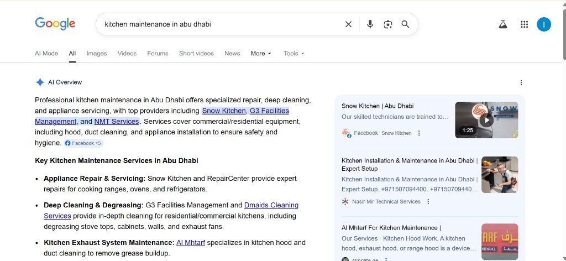Switch to Images tab

(96, 54)
